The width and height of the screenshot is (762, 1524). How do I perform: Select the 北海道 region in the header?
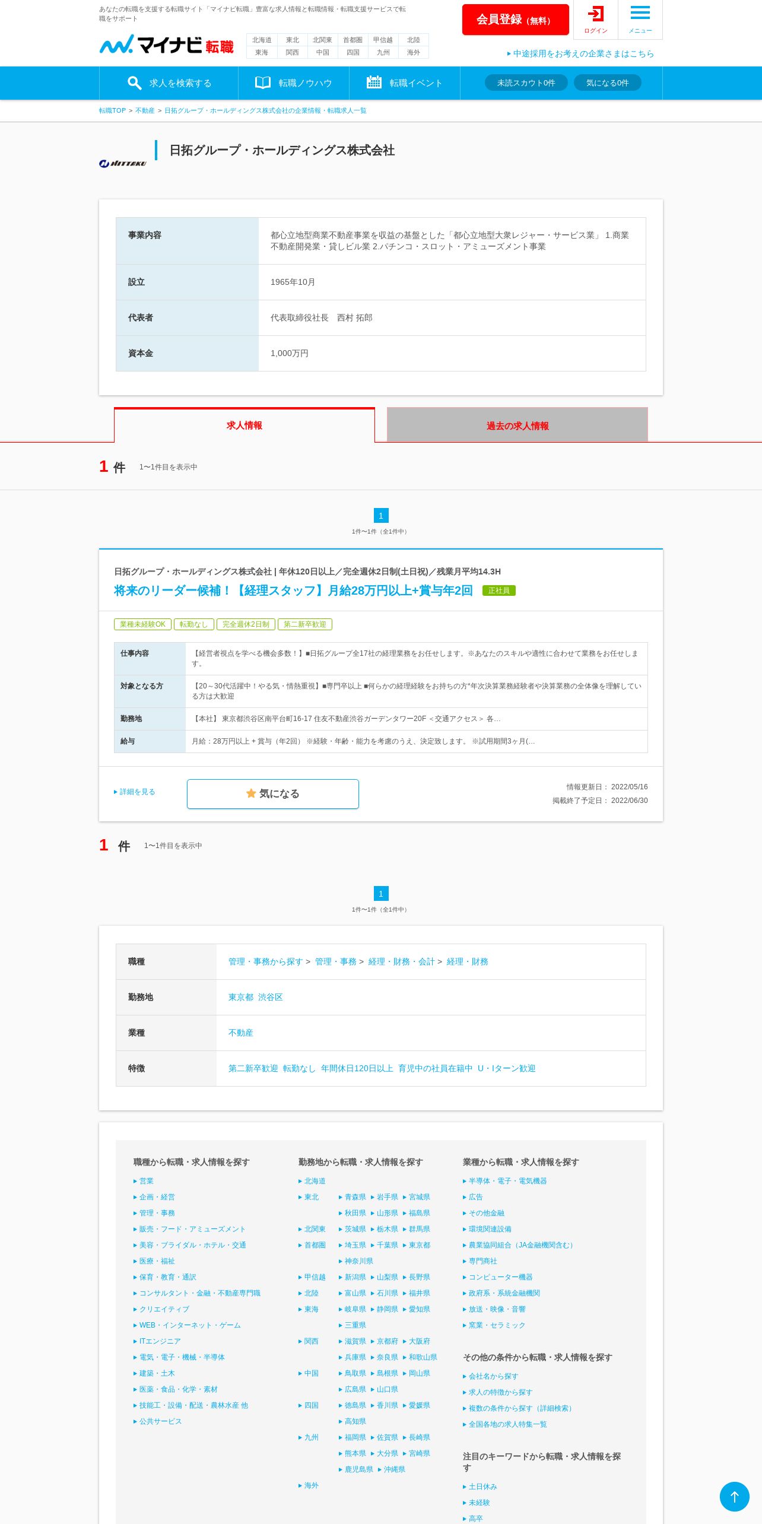pyautogui.click(x=262, y=40)
